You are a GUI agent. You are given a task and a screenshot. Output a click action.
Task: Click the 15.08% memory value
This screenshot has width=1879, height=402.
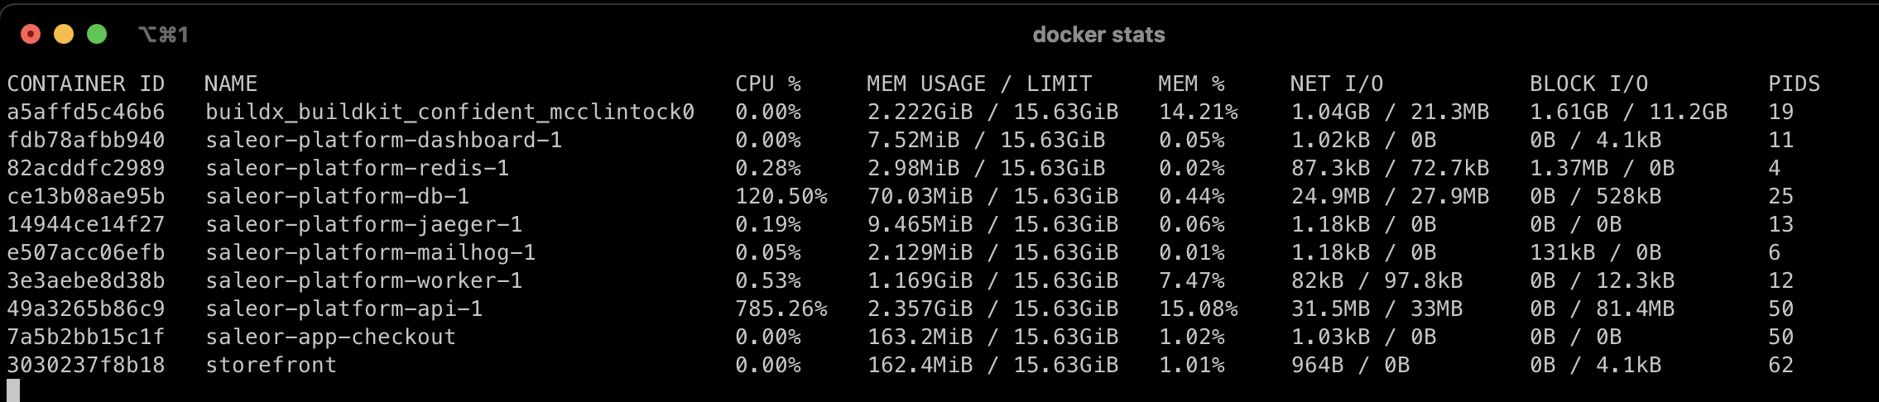tap(1199, 309)
